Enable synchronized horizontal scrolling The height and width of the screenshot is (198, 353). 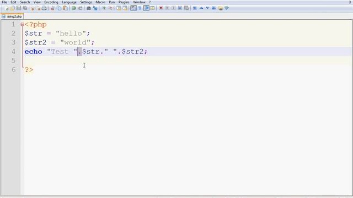tap(125, 8)
